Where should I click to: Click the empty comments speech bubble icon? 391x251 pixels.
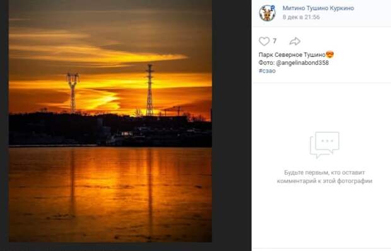(324, 145)
